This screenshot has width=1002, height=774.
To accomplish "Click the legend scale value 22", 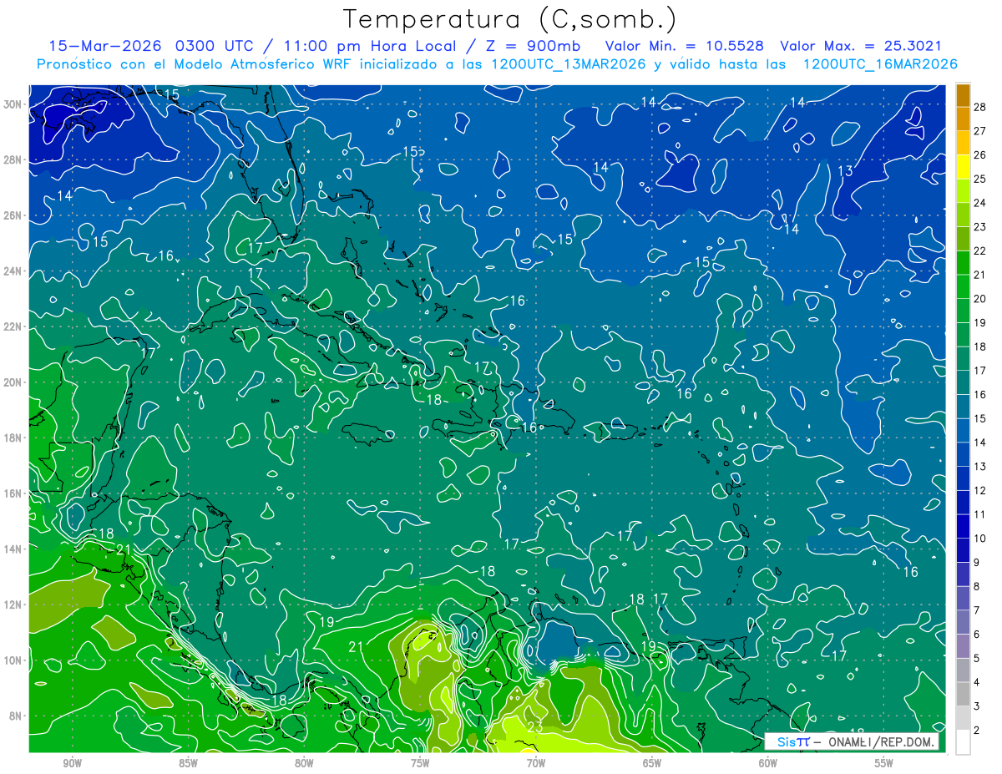I will [980, 251].
